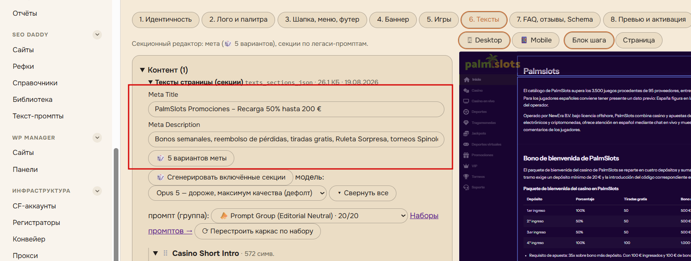Click the monitor icon beside Casino en vivo
This screenshot has width=691, height=261.
[x=466, y=101]
